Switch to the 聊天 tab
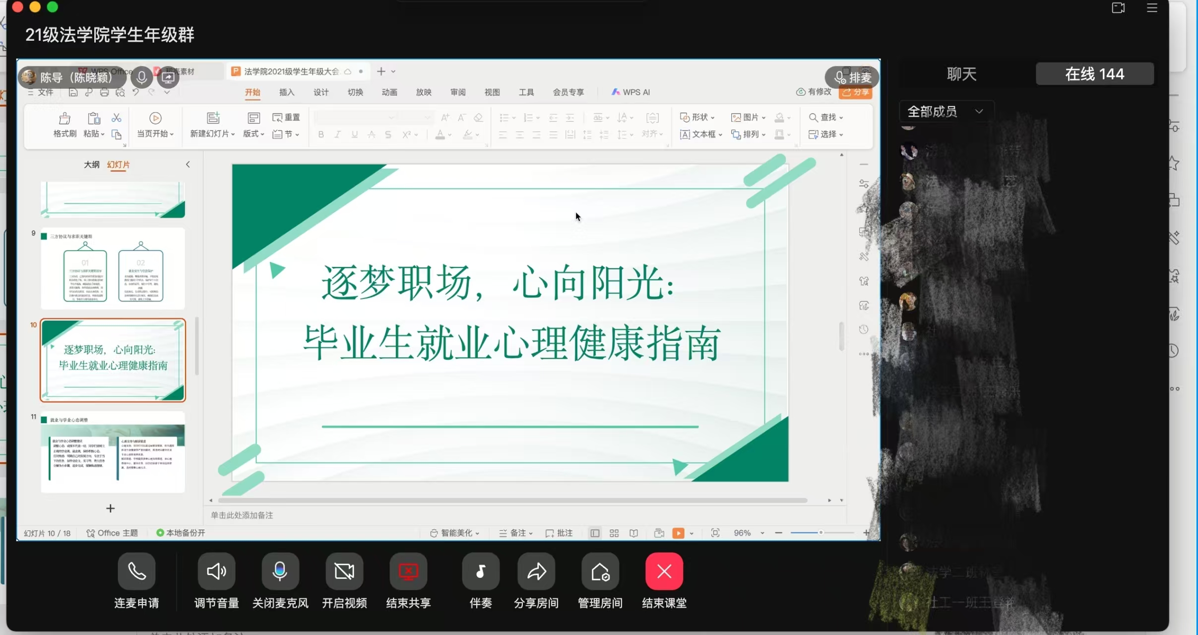 961,74
